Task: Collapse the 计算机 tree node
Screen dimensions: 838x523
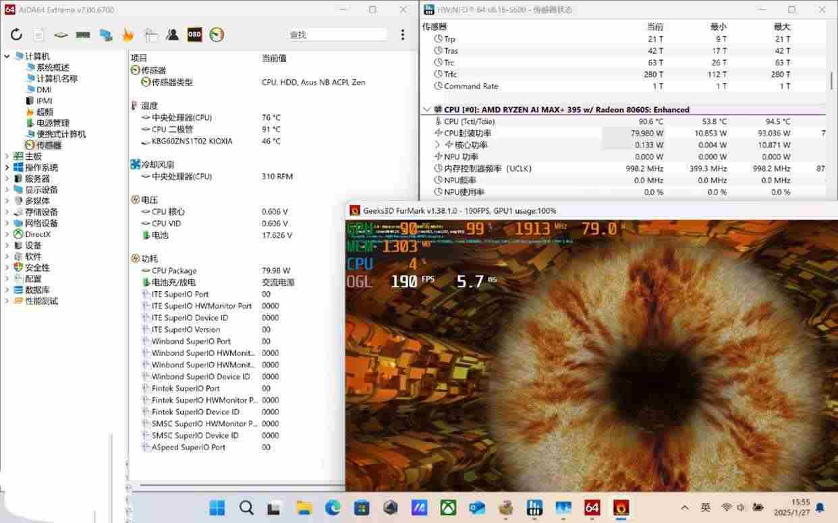Action: click(7, 57)
